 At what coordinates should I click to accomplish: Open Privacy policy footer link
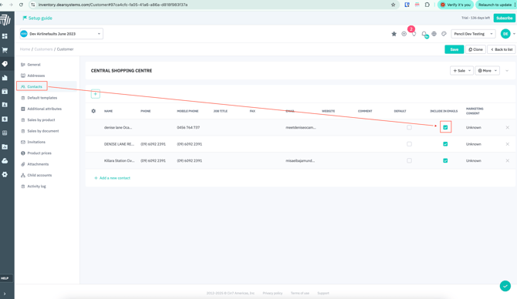tap(272, 293)
